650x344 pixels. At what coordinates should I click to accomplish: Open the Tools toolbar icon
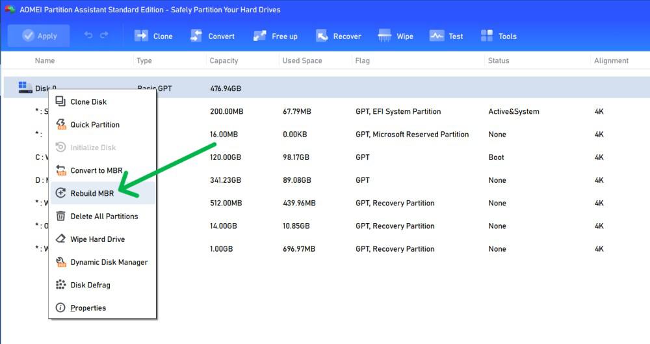point(487,36)
